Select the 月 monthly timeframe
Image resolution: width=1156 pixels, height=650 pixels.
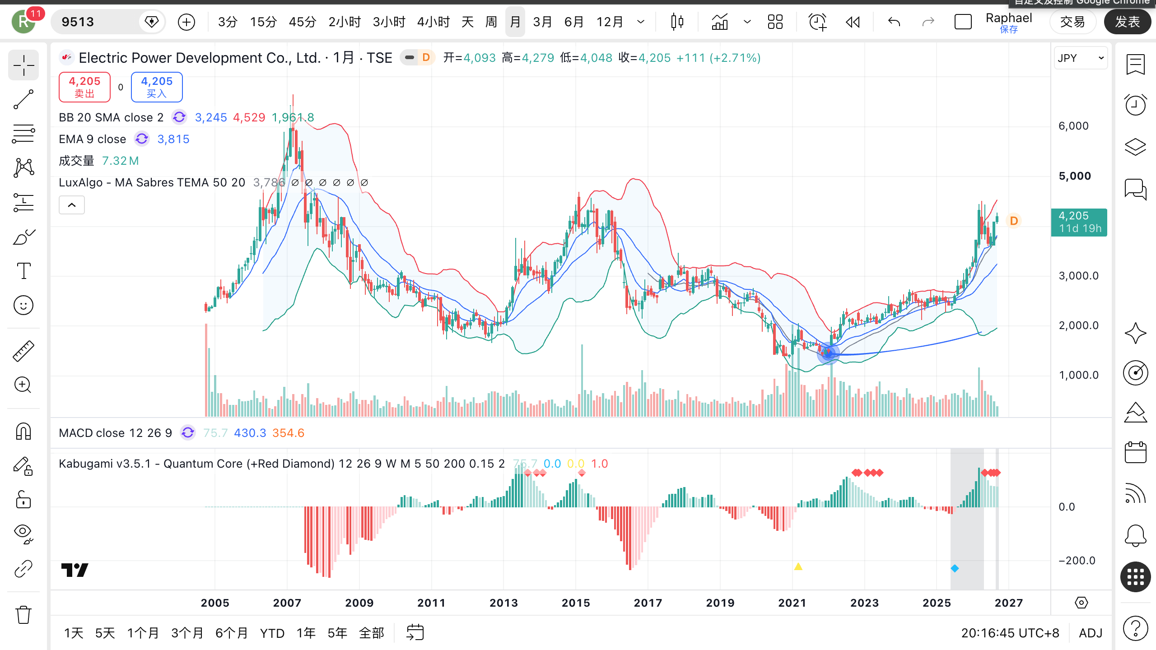pyautogui.click(x=515, y=22)
